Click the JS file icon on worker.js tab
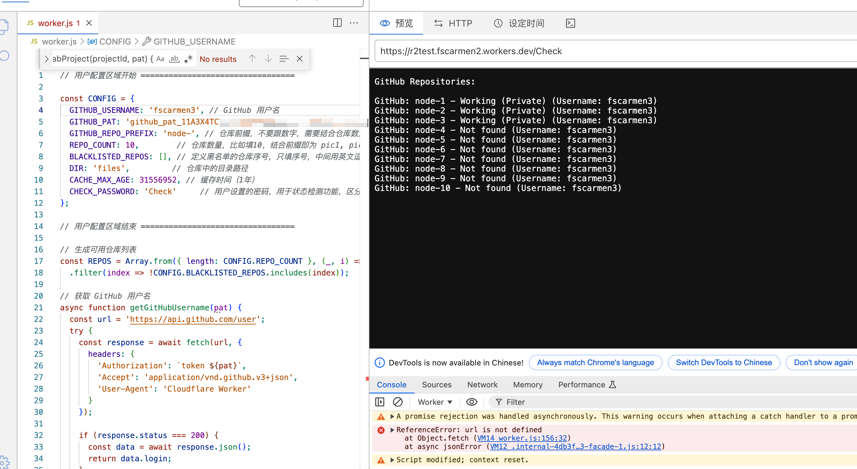This screenshot has width=857, height=469. pyautogui.click(x=30, y=23)
